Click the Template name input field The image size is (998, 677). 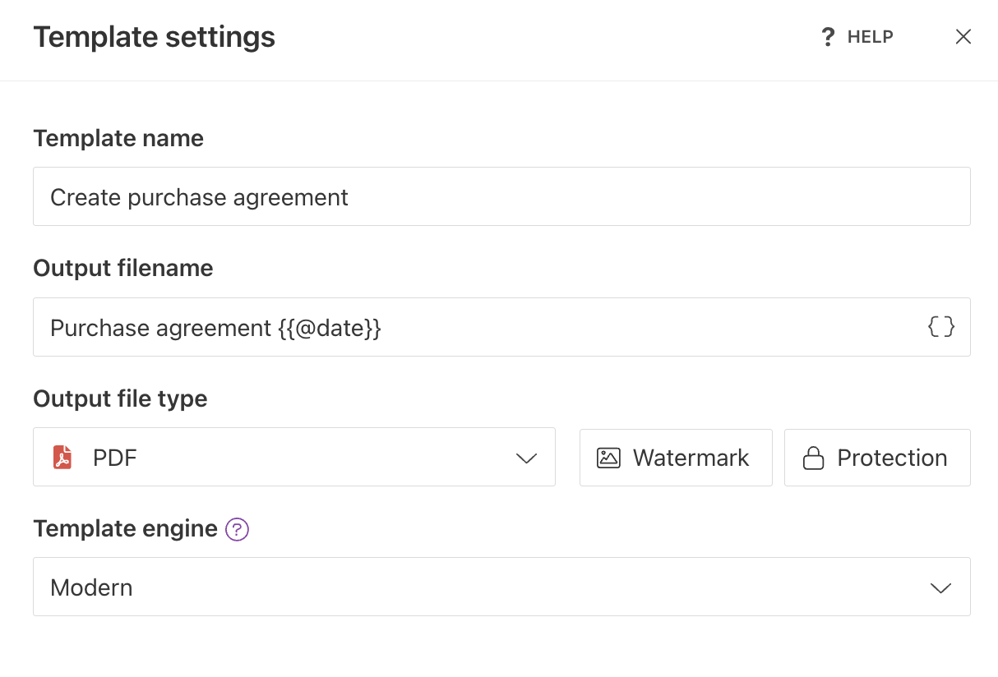(501, 196)
